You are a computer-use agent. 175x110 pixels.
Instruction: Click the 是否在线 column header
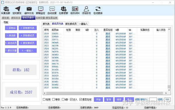(108, 30)
